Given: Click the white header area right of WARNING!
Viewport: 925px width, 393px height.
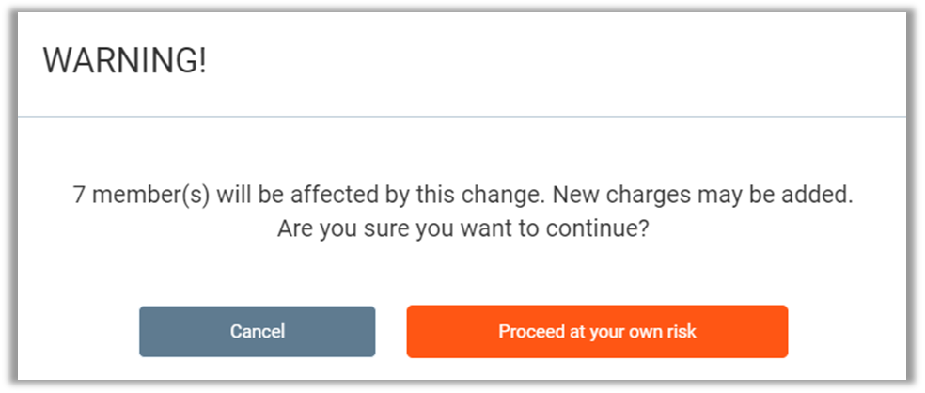Looking at the screenshot, I should 564,62.
